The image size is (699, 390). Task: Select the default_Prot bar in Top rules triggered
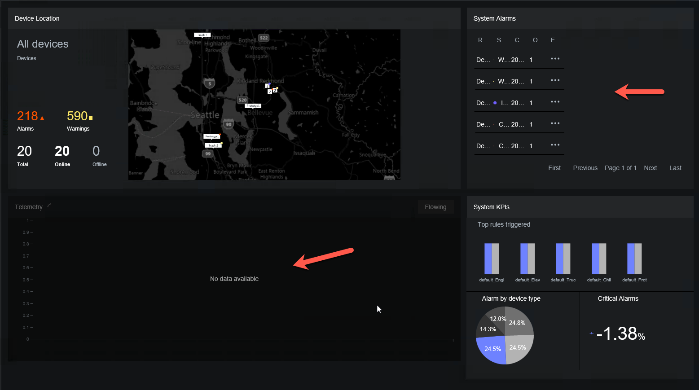634,259
